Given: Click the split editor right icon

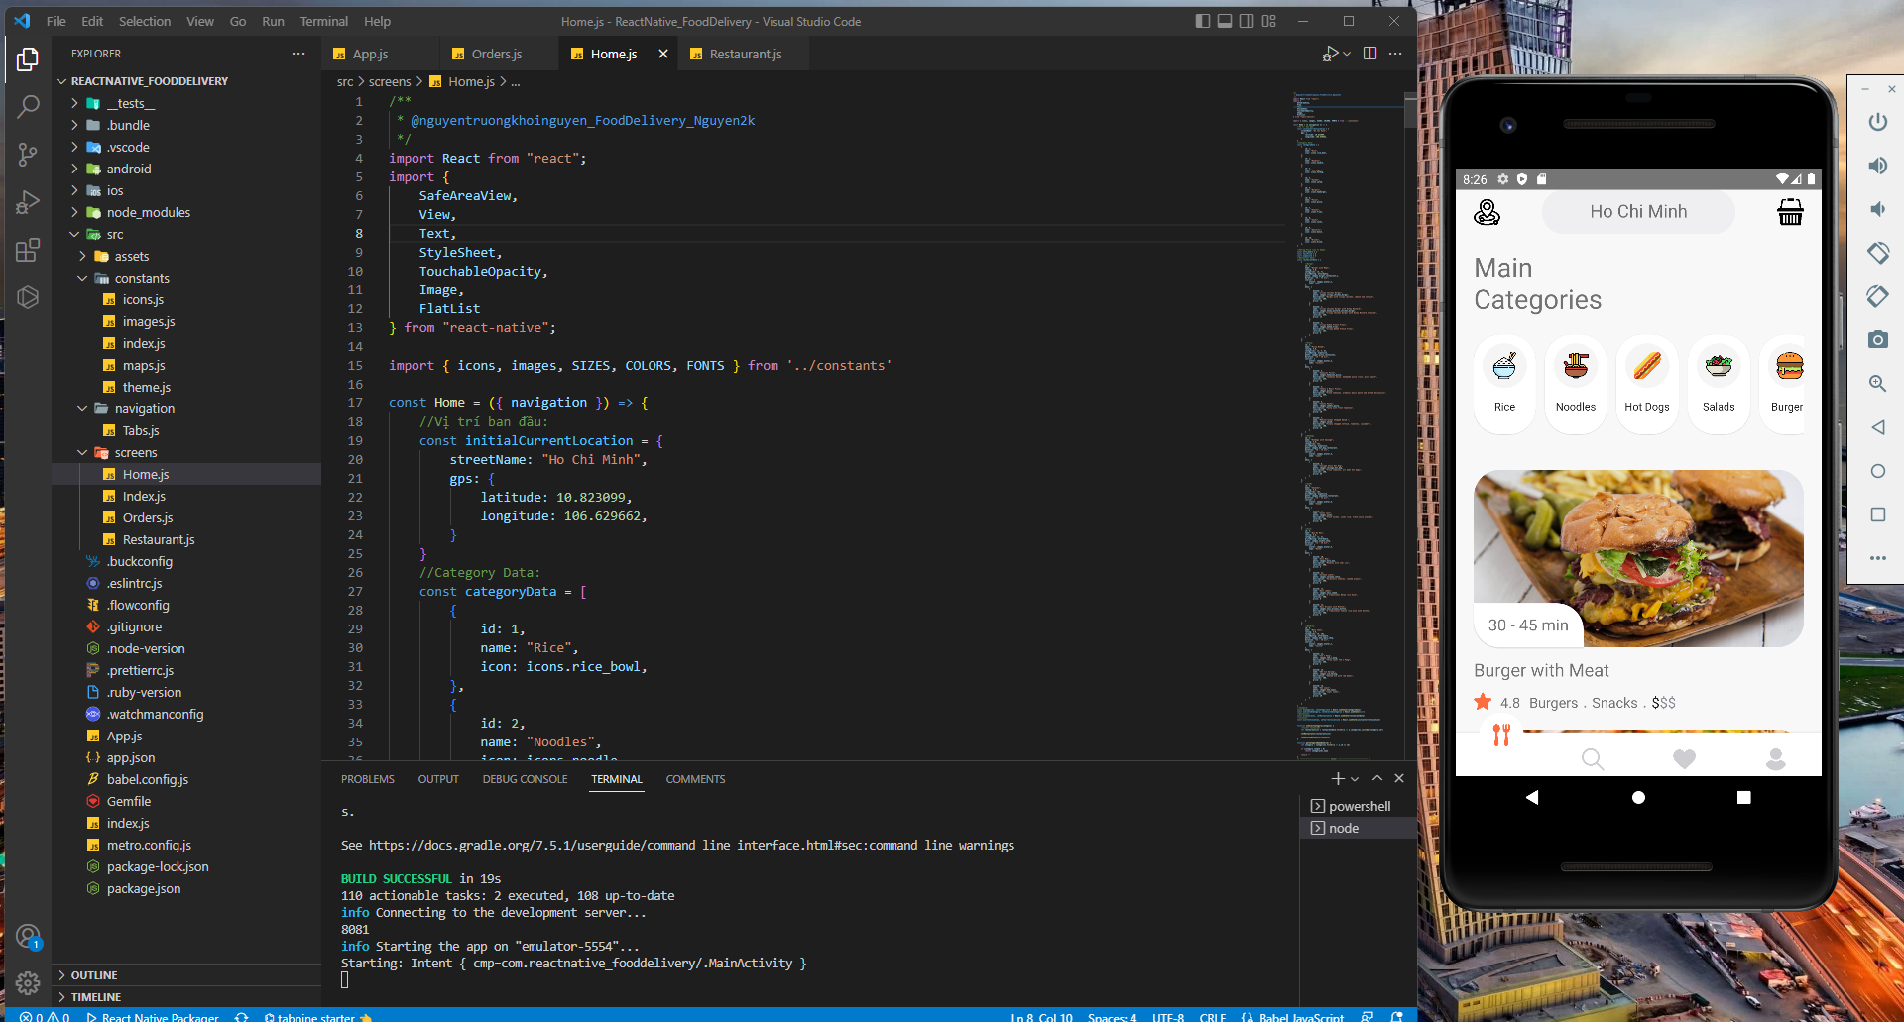Looking at the screenshot, I should coord(1369,54).
